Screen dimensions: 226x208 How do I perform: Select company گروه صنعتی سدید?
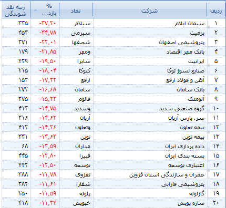(x=182, y=109)
